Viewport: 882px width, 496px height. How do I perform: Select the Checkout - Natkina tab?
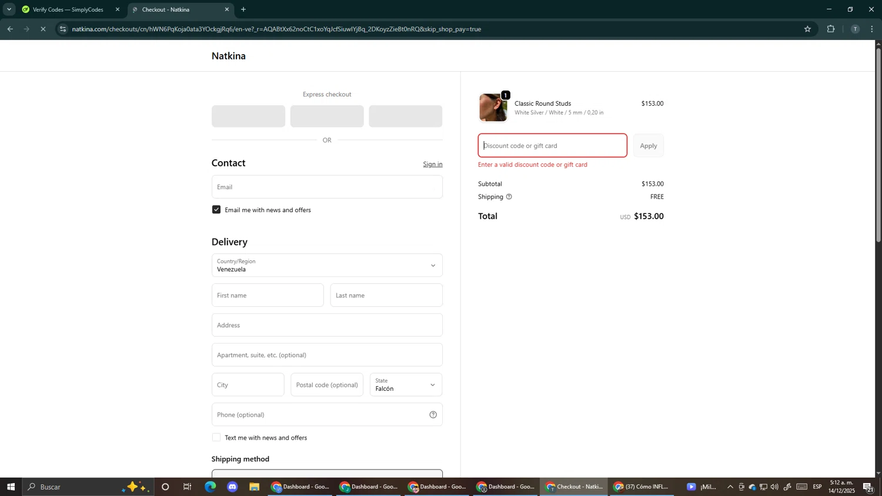coord(179,9)
